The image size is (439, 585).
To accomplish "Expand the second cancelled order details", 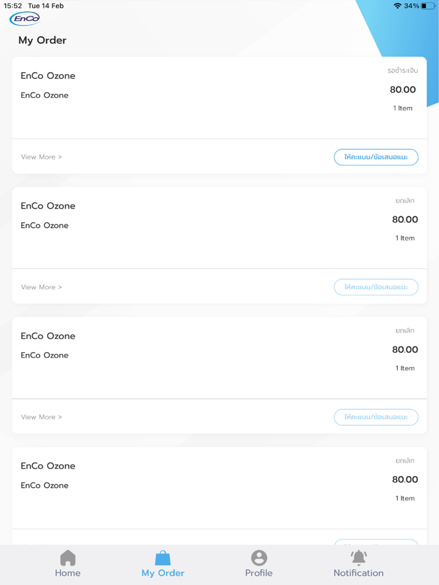I will point(41,287).
